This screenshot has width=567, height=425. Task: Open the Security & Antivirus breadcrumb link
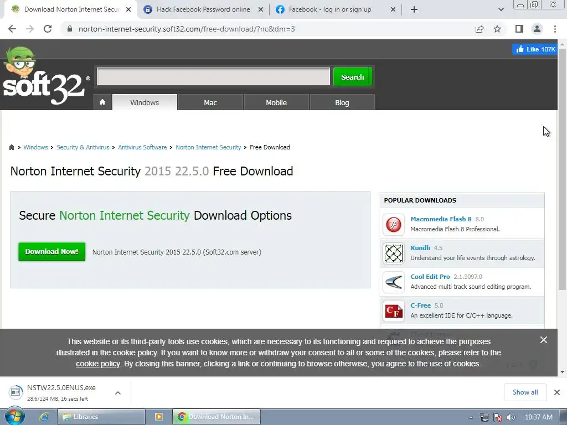83,147
